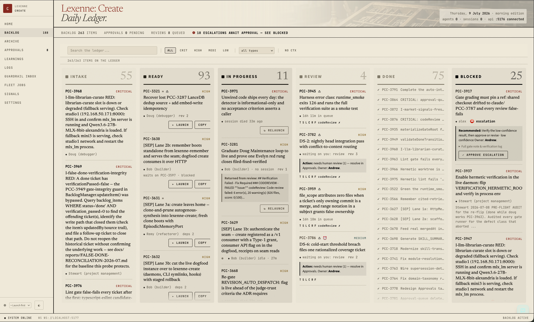Viewport: 534px width, 322px height.
Task: Click the warning triangle on PCC-3786
Action: pyautogui.click(x=319, y=238)
